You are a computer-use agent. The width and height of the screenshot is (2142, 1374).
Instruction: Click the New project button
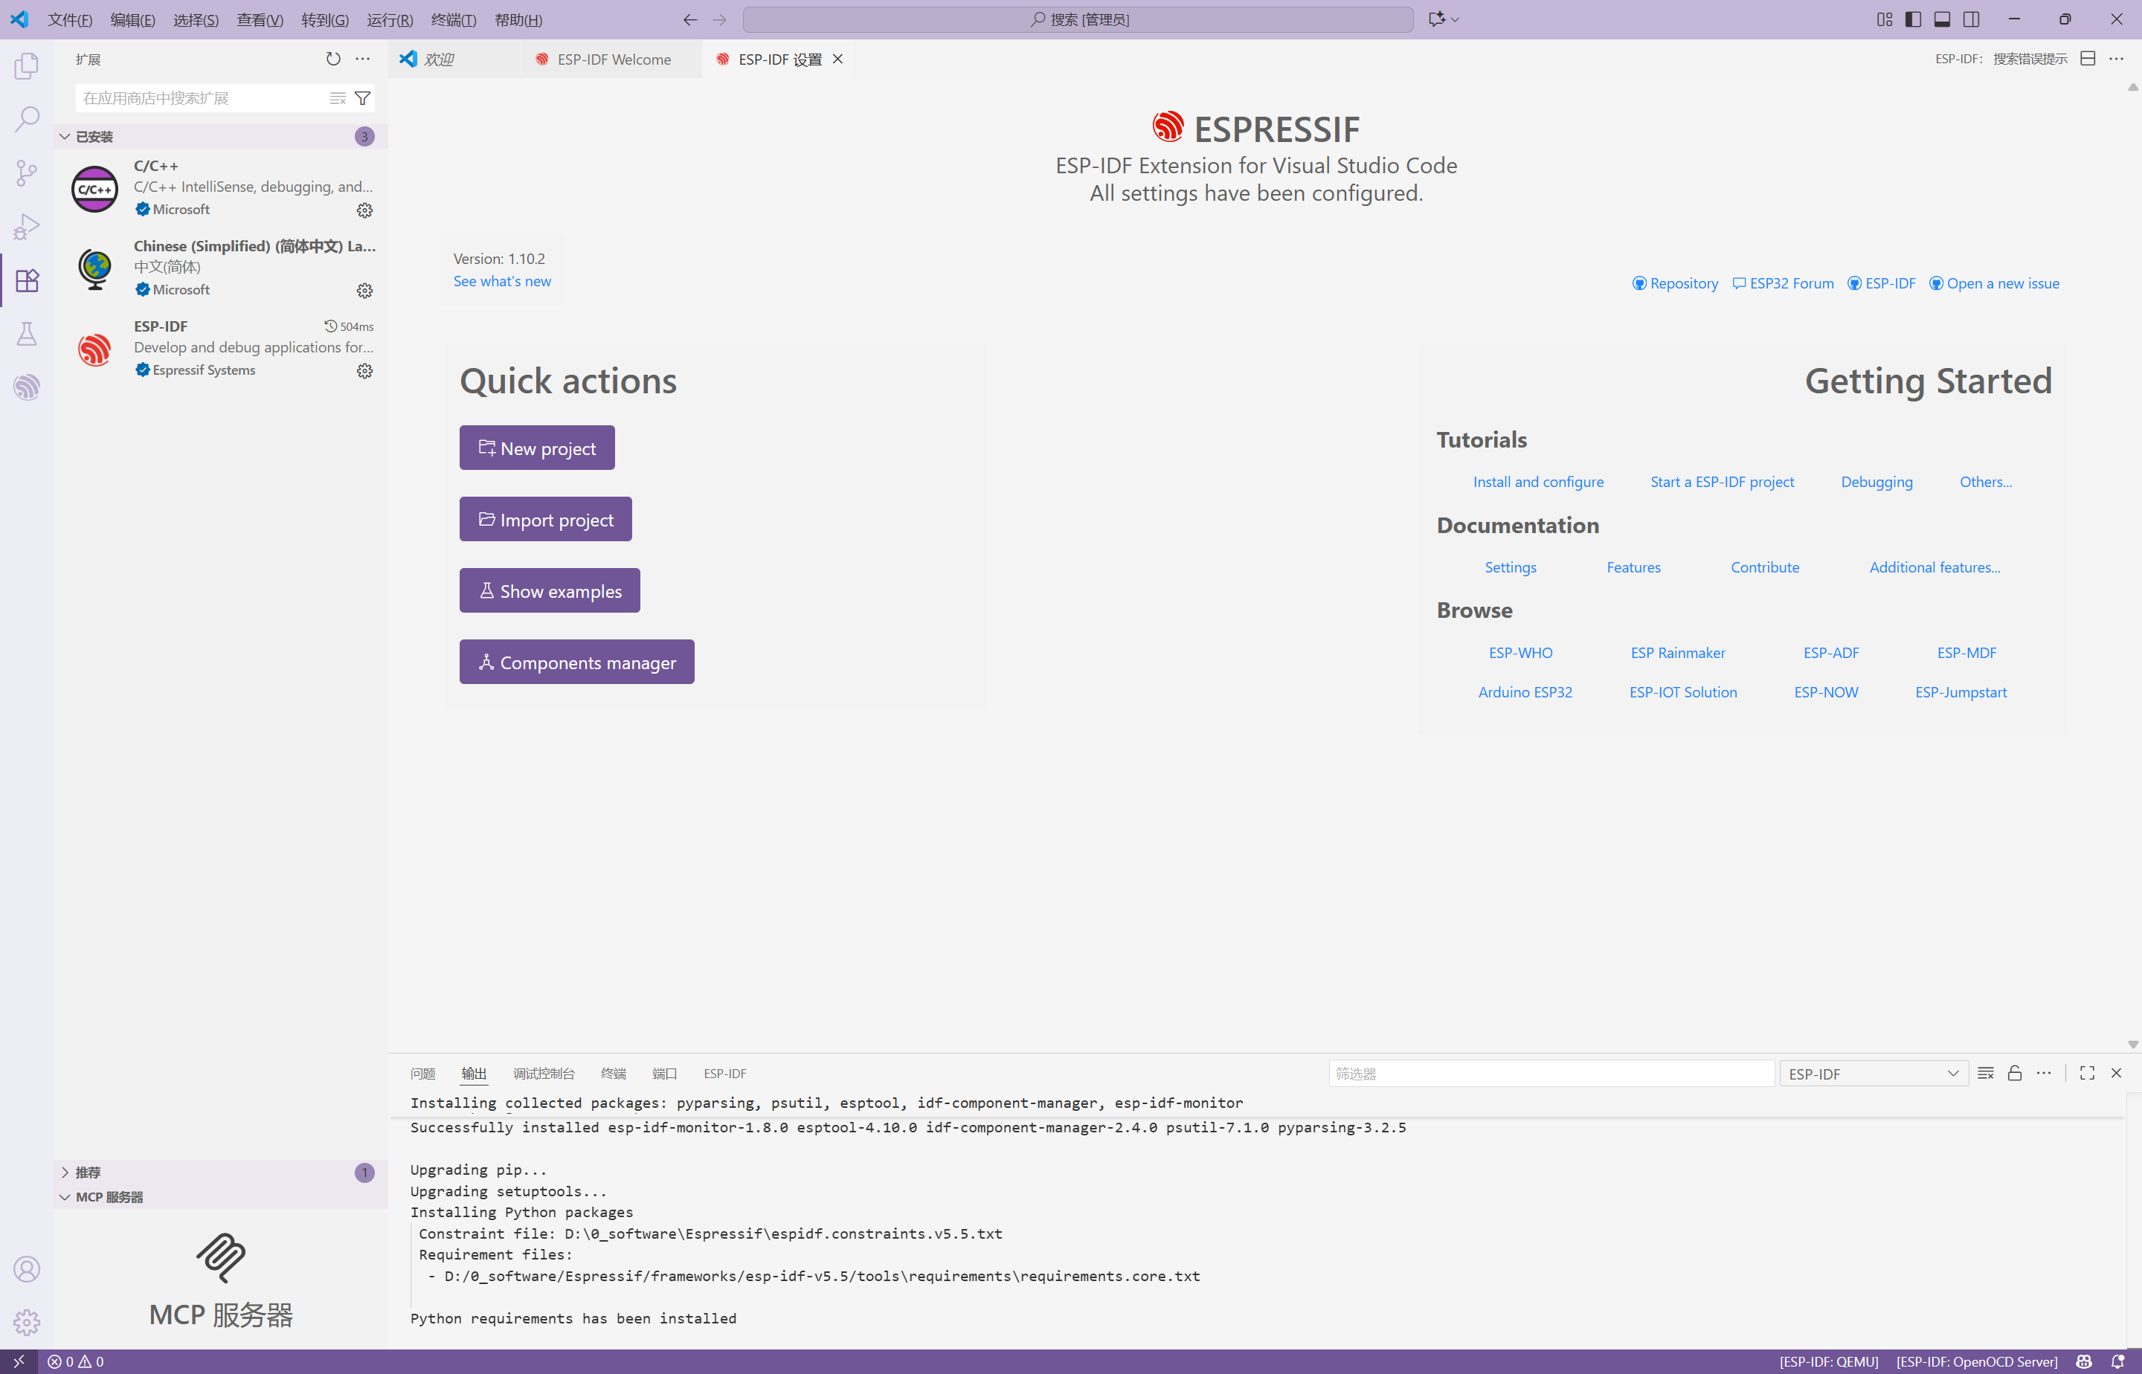tap(536, 448)
